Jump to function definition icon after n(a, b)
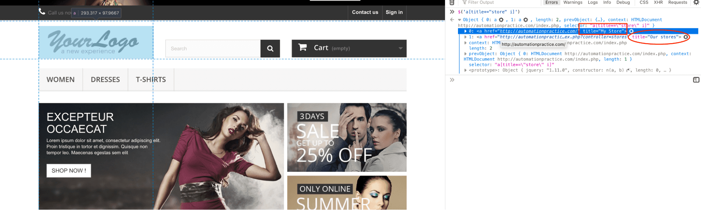This screenshot has width=701, height=210. (629, 70)
